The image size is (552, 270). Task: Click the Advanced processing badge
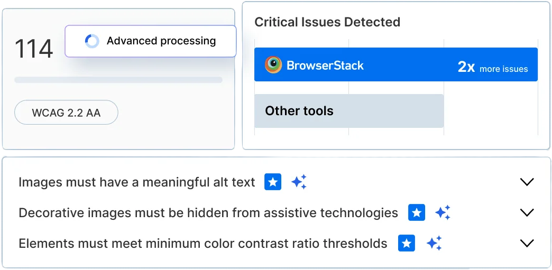pyautogui.click(x=151, y=41)
